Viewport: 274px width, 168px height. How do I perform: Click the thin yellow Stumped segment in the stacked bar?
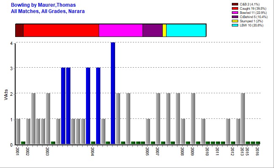point(164,31)
